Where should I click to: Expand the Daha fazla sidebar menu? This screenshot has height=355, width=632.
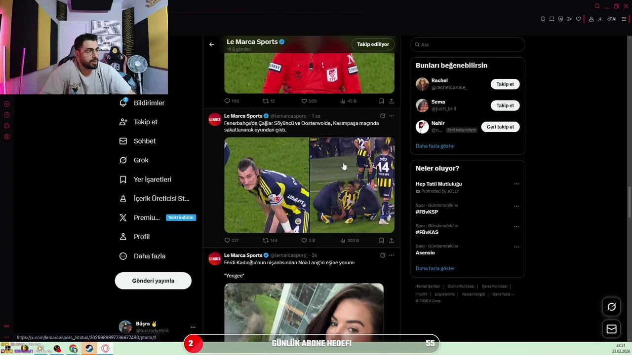coord(142,256)
